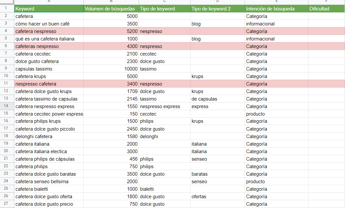Select column F by its header letter
Viewport: 345px width, 208px height.
(325, 2)
